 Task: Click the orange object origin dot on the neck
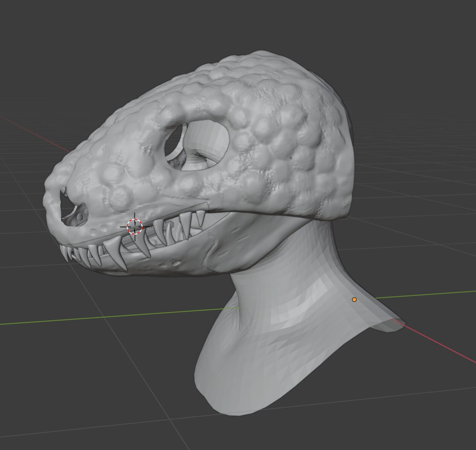(x=354, y=299)
